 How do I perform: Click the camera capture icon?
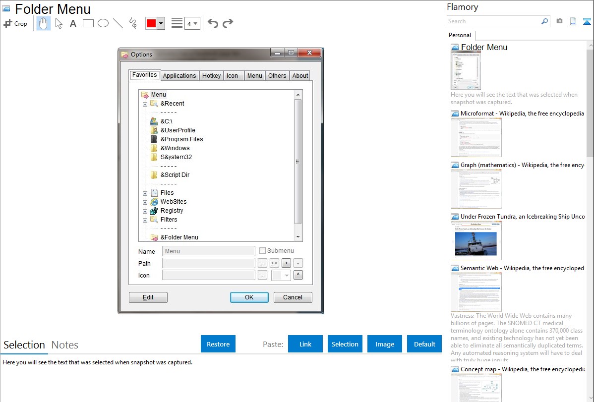559,21
